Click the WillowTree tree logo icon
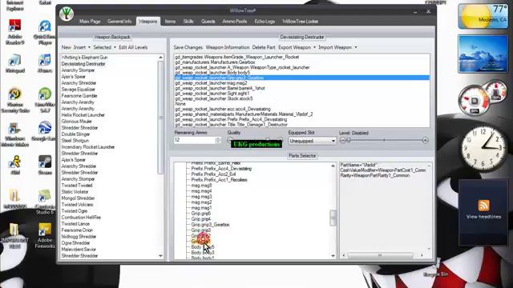 coord(67,14)
